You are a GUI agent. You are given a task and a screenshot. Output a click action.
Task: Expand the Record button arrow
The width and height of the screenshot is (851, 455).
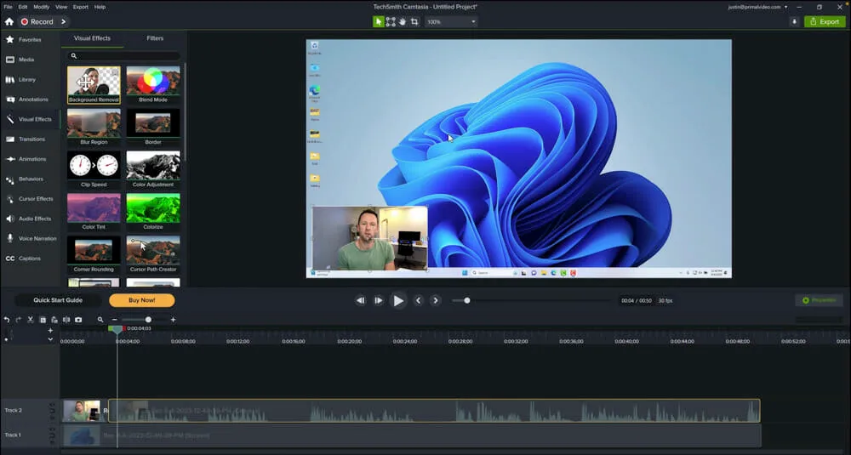tap(64, 21)
